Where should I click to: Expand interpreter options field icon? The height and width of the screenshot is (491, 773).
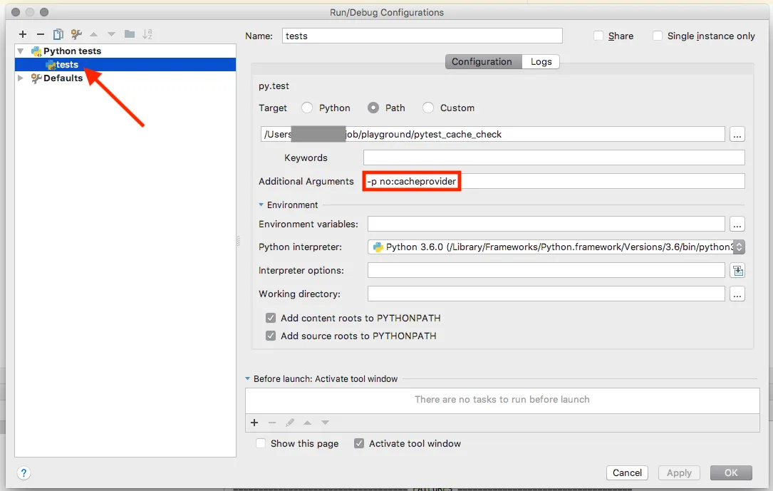(x=737, y=271)
